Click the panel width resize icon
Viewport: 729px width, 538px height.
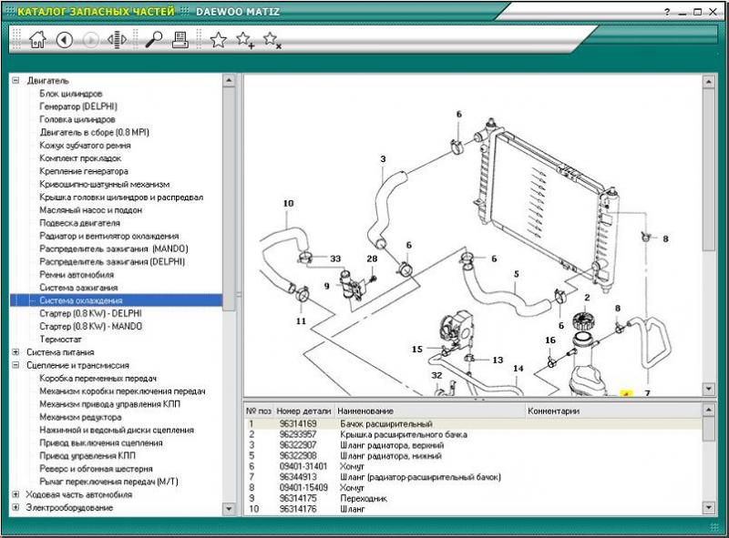pos(116,39)
